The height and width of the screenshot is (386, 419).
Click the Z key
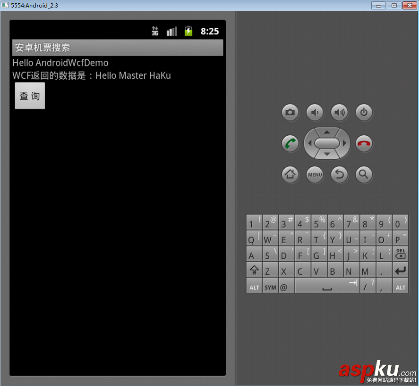pos(270,270)
